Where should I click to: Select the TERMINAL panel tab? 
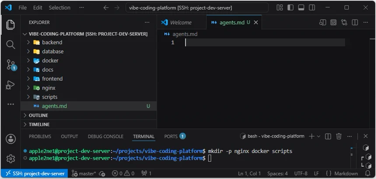[144, 136]
